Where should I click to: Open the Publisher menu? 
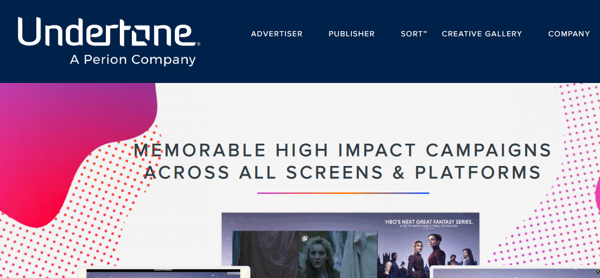click(351, 34)
